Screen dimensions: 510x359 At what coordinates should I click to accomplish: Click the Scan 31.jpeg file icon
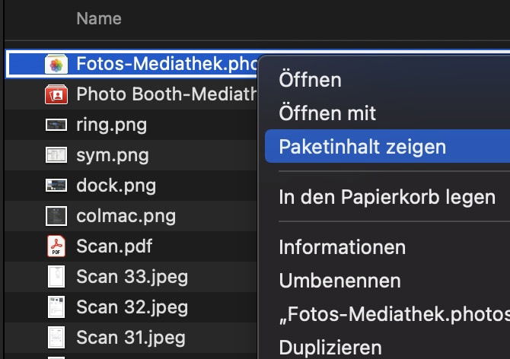pyautogui.click(x=56, y=337)
